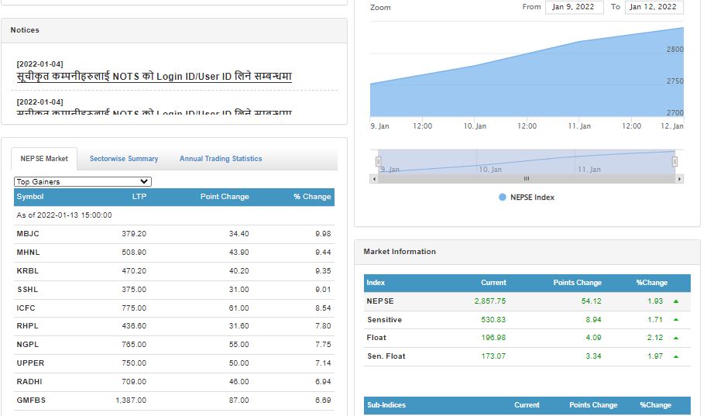Click the % Change column header in gainers table

[312, 197]
